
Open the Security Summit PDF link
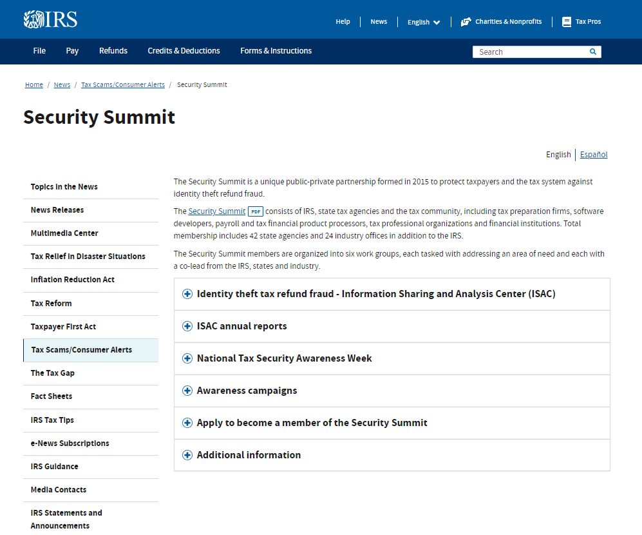(216, 211)
